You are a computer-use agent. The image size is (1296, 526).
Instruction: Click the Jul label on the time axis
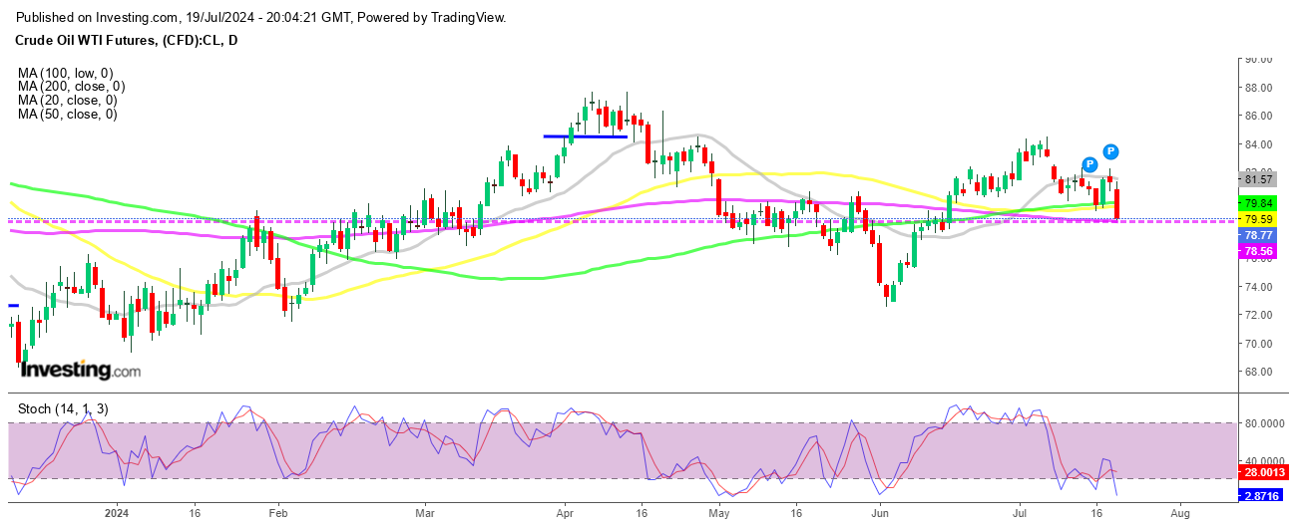coord(1021,515)
